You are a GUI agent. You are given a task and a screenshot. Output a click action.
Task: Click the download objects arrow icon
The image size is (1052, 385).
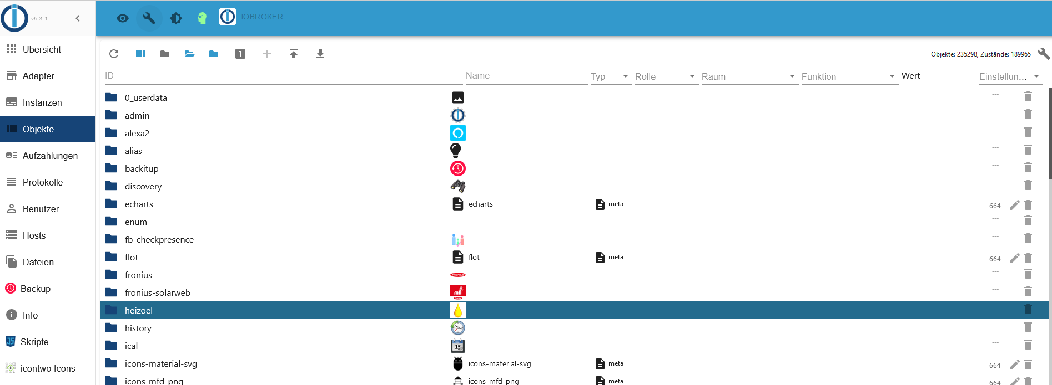320,54
